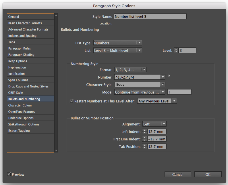Open the Alignment dropdown set to Left
228x185 pixels.
click(x=154, y=124)
